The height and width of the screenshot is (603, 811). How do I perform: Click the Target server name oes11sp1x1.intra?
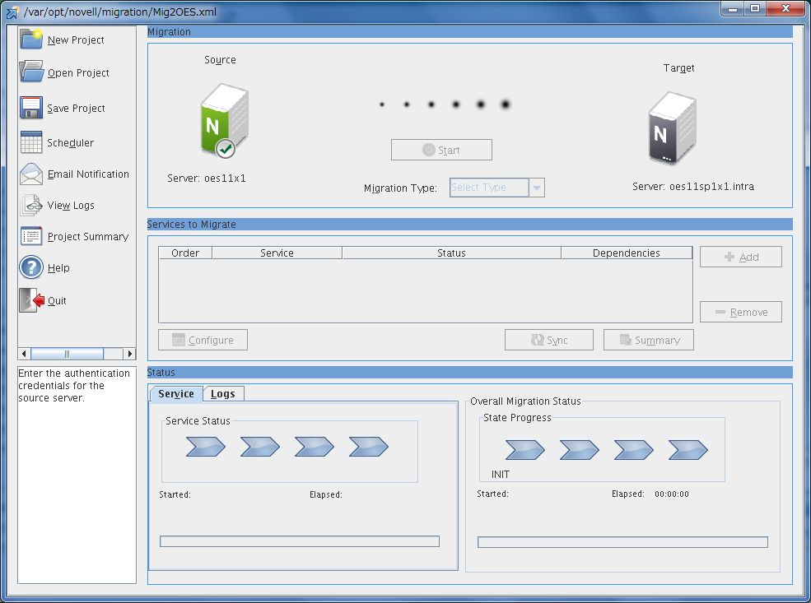tap(711, 187)
